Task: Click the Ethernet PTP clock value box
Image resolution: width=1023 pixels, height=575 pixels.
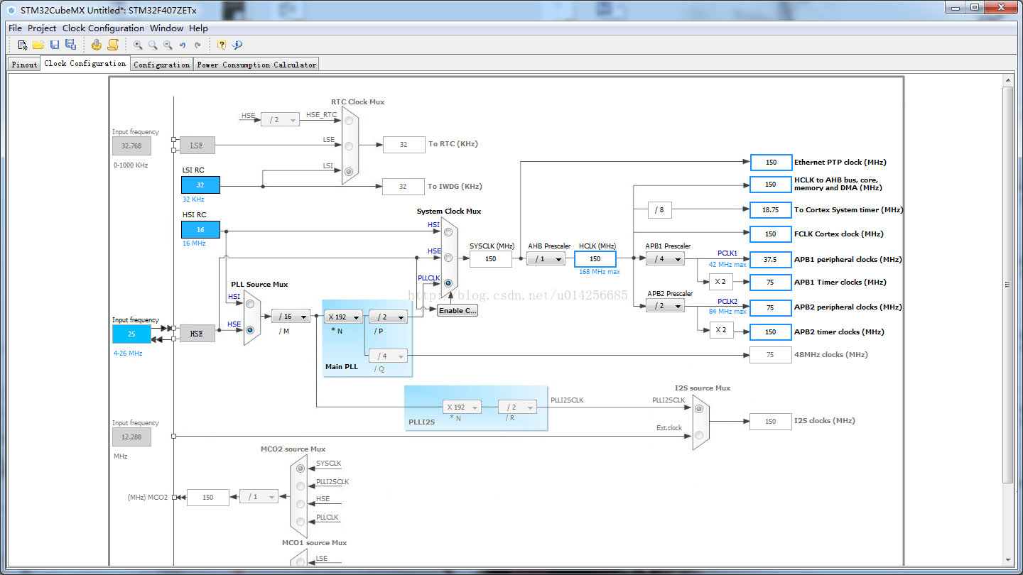Action: point(771,163)
